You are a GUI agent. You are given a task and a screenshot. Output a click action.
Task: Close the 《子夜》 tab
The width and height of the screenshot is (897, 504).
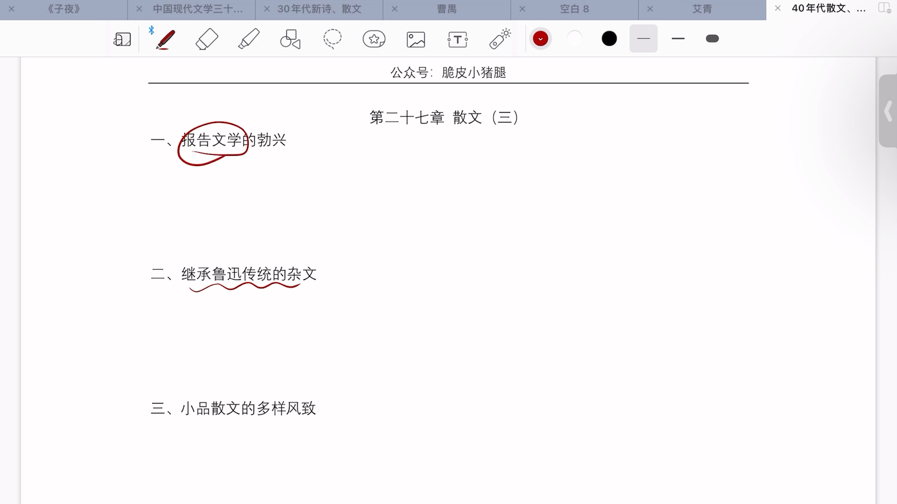(12, 9)
